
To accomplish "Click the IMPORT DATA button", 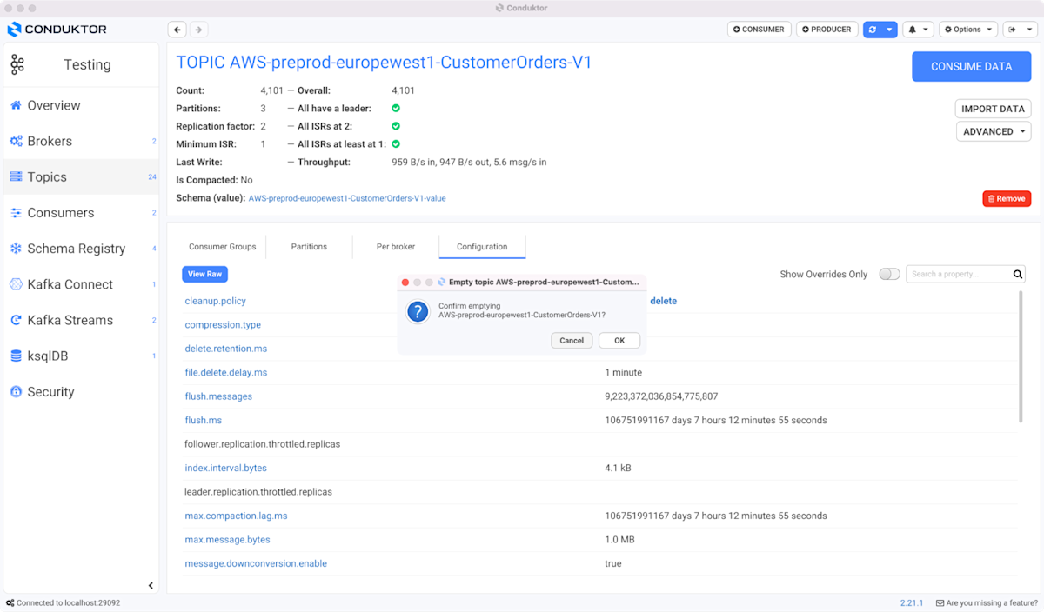I will pos(993,109).
